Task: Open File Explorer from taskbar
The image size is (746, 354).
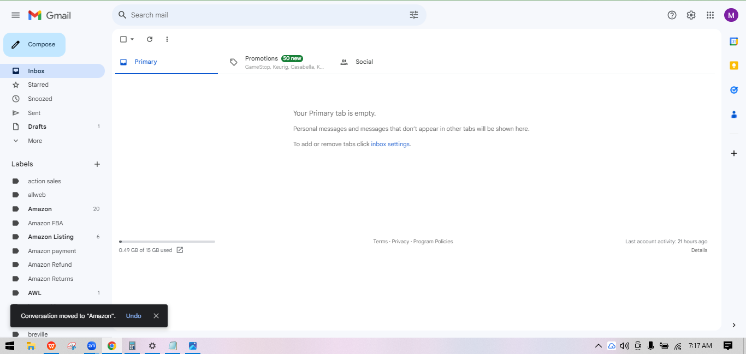Action: 31,346
